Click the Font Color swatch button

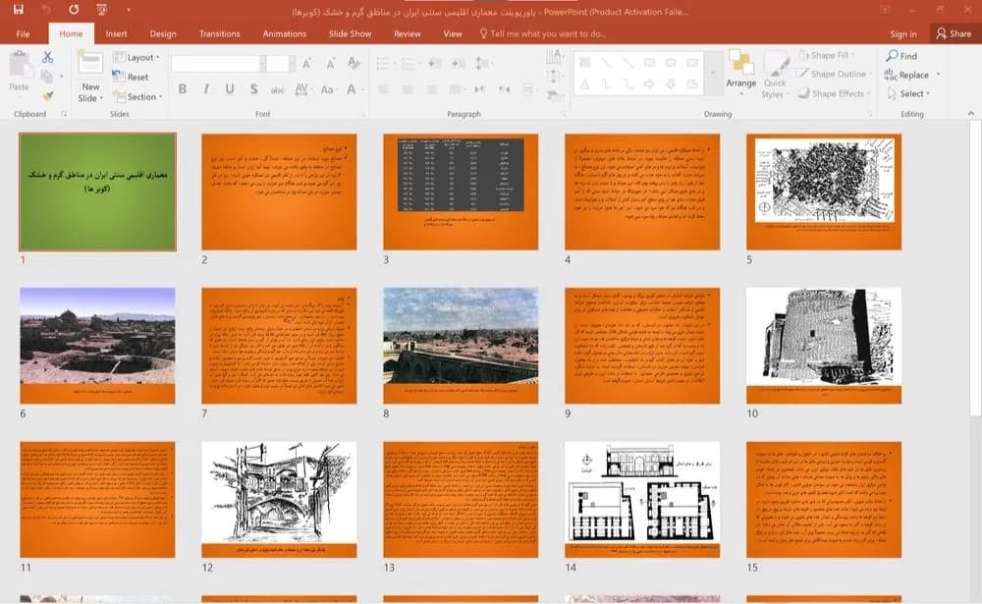pyautogui.click(x=352, y=89)
